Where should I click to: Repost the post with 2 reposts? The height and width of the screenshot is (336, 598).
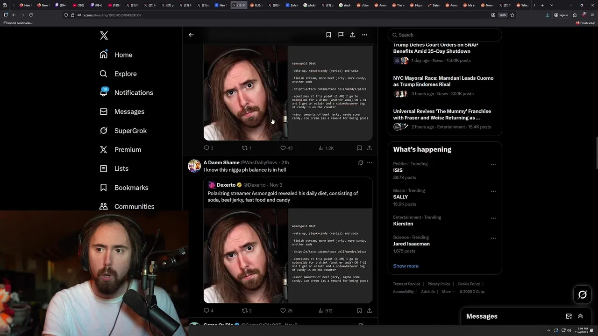tap(246, 310)
